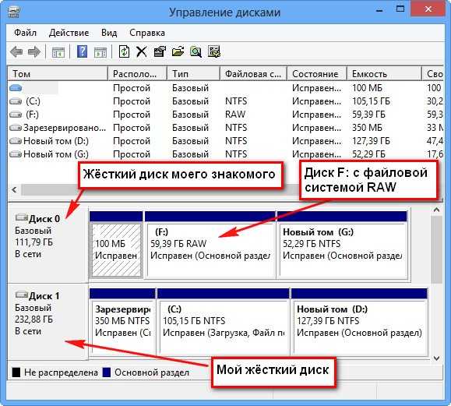Viewport: 451px width, 406px height.
Task: Click the disk pane's scroll-down arrow
Action: [x=437, y=358]
